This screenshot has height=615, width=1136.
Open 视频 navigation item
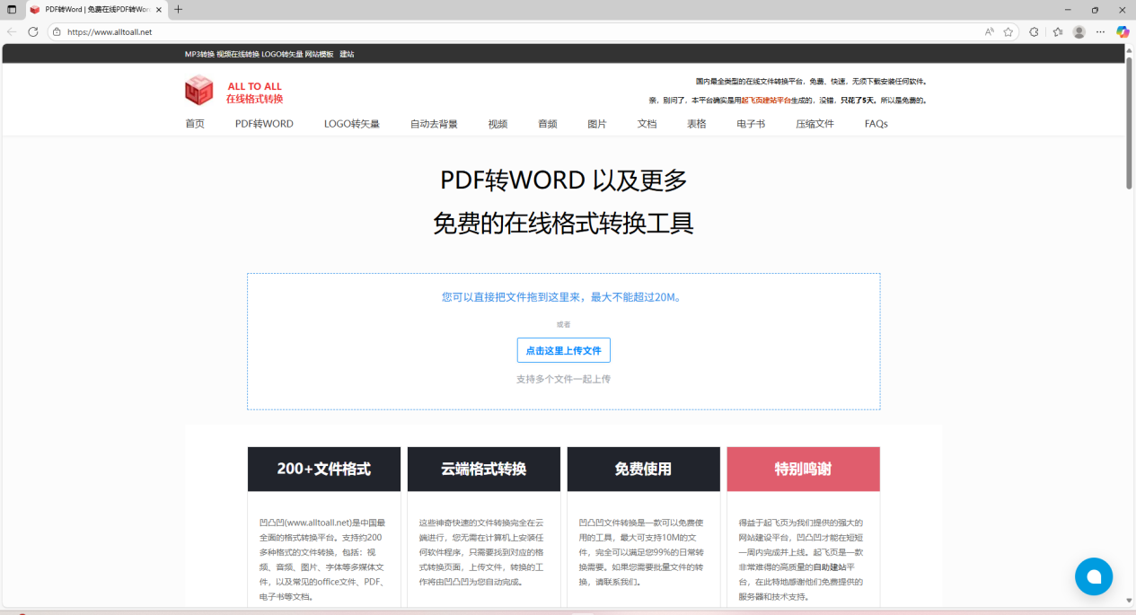click(498, 124)
